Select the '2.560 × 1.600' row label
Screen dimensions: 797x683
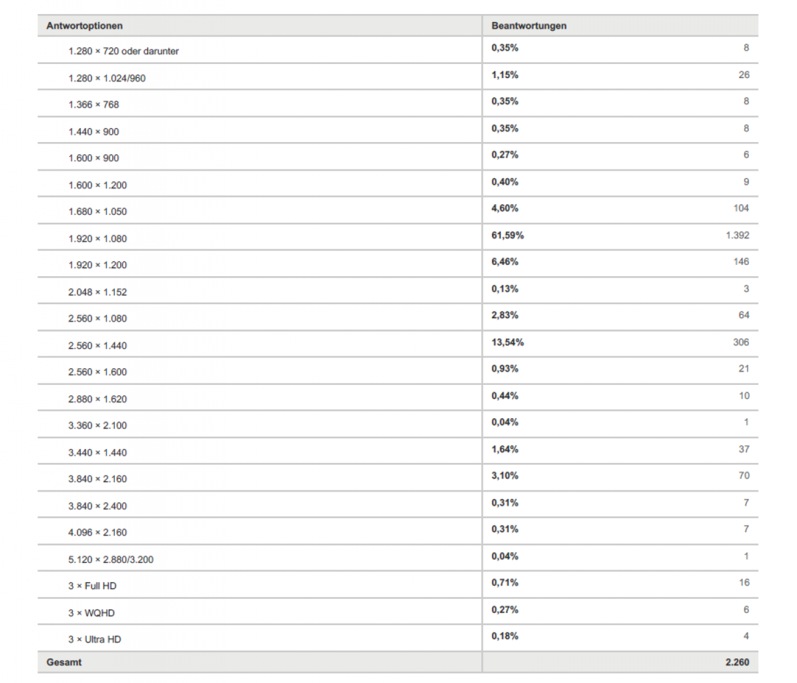coord(97,372)
